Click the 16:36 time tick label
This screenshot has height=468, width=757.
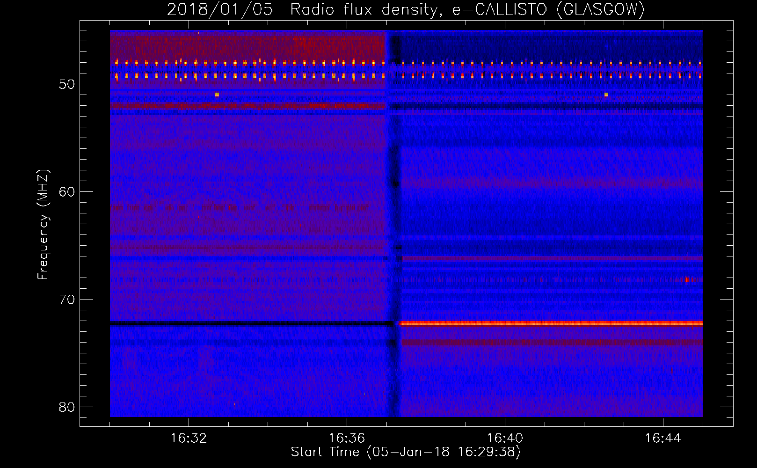click(x=347, y=439)
